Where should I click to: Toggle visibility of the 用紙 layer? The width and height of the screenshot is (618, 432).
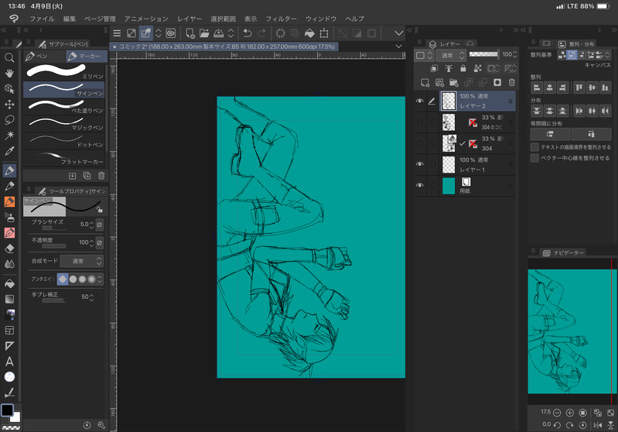click(420, 186)
